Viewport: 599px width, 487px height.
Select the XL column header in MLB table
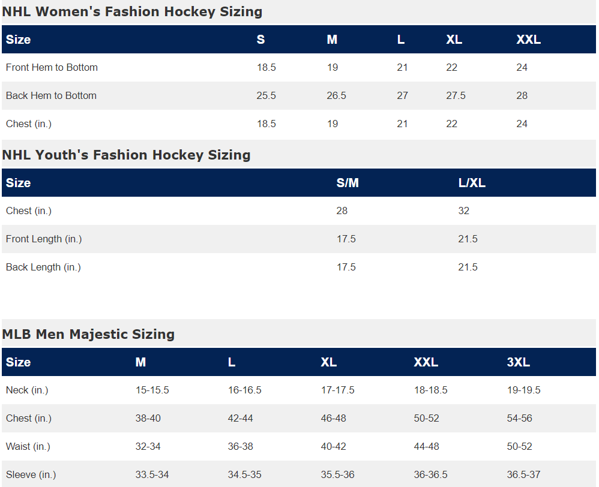click(x=328, y=362)
